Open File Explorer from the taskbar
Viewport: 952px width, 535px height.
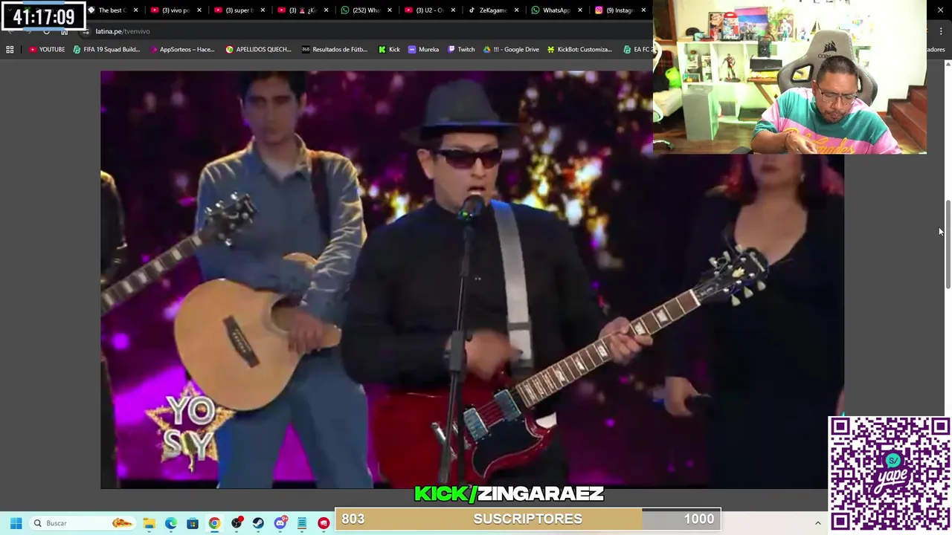click(149, 523)
